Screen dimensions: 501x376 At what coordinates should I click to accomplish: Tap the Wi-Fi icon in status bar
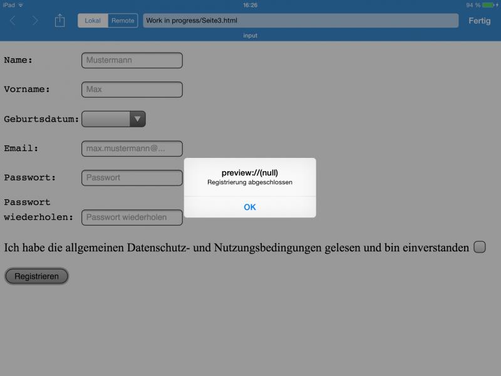click(21, 5)
